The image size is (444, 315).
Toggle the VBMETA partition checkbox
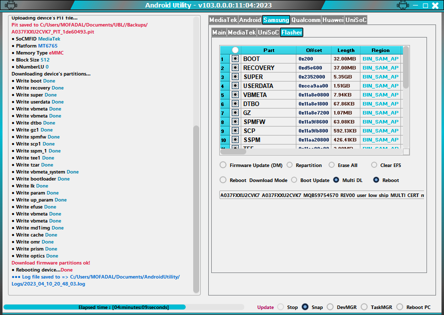tap(235, 94)
